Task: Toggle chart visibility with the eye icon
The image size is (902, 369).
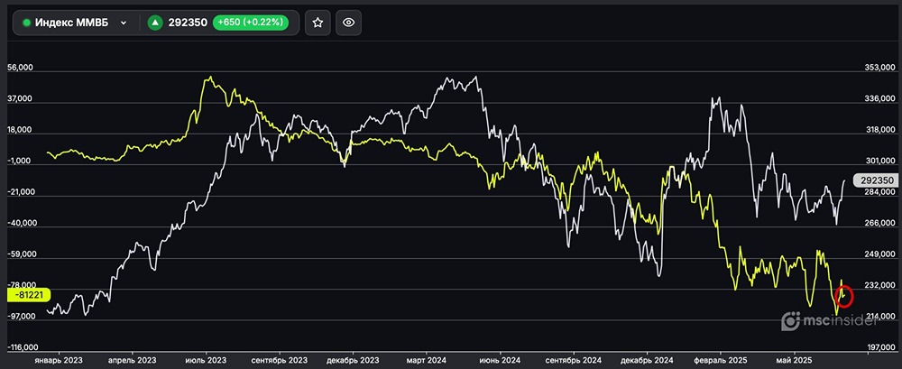Action: point(348,23)
